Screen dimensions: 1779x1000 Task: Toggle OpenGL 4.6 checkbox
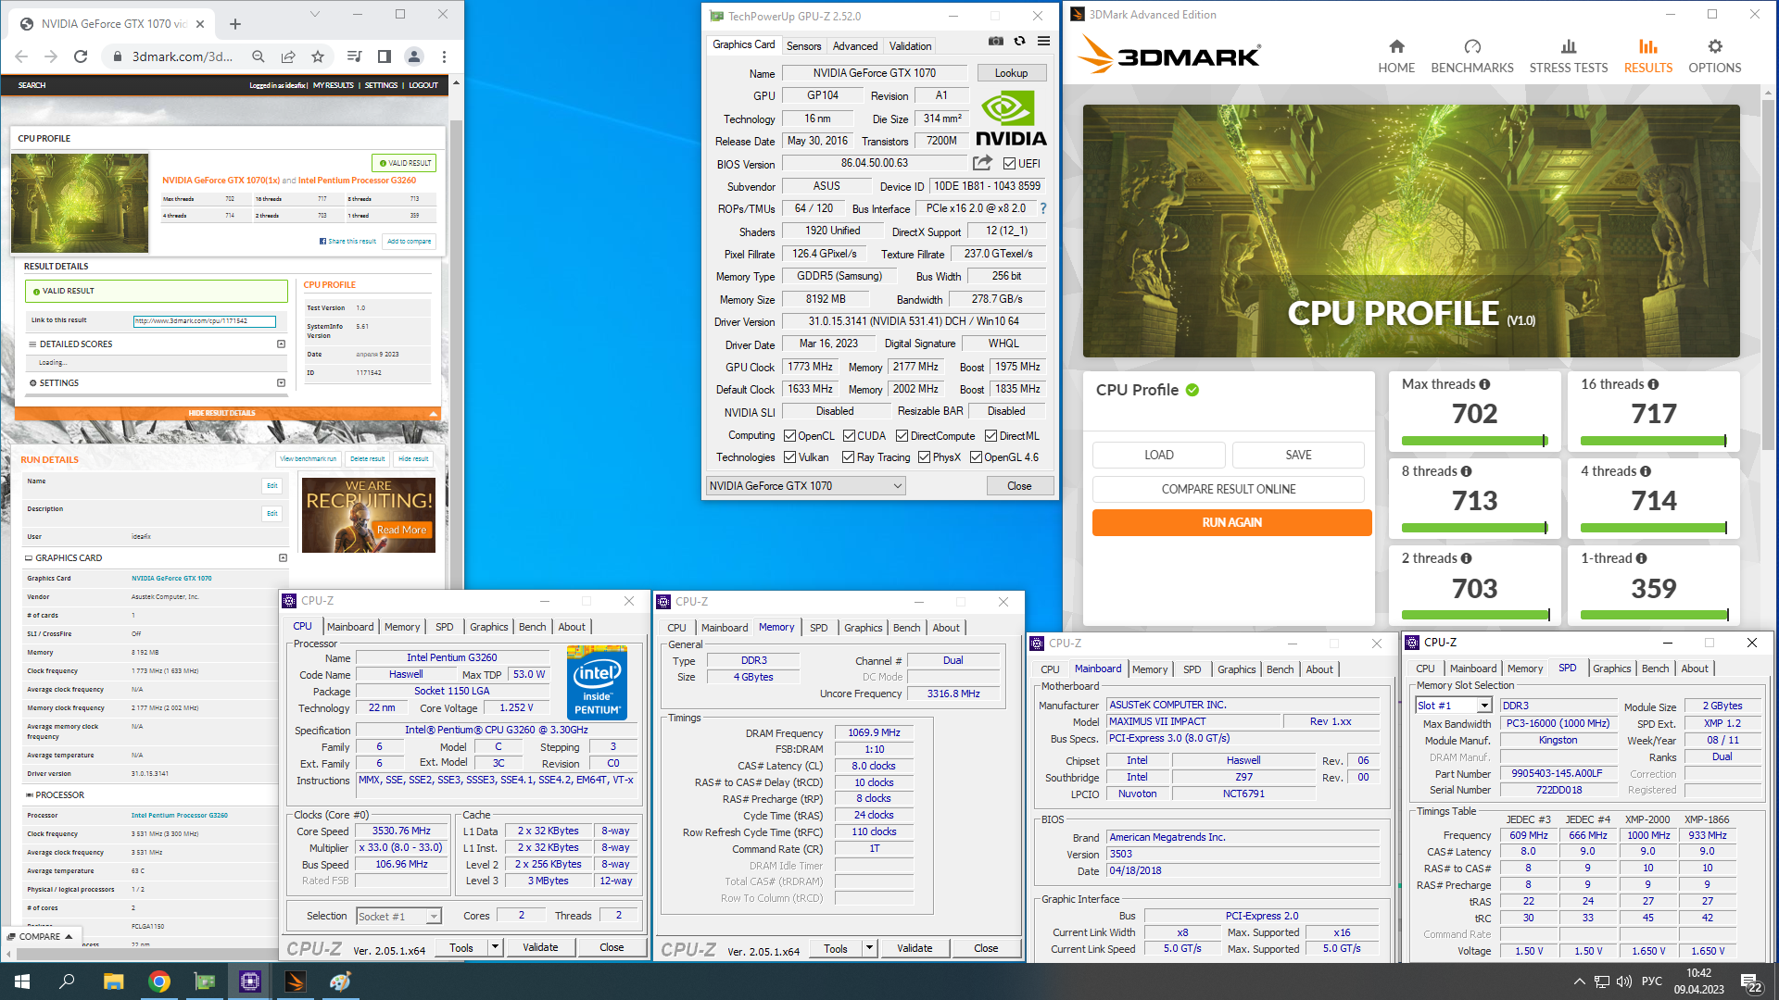pyautogui.click(x=976, y=457)
